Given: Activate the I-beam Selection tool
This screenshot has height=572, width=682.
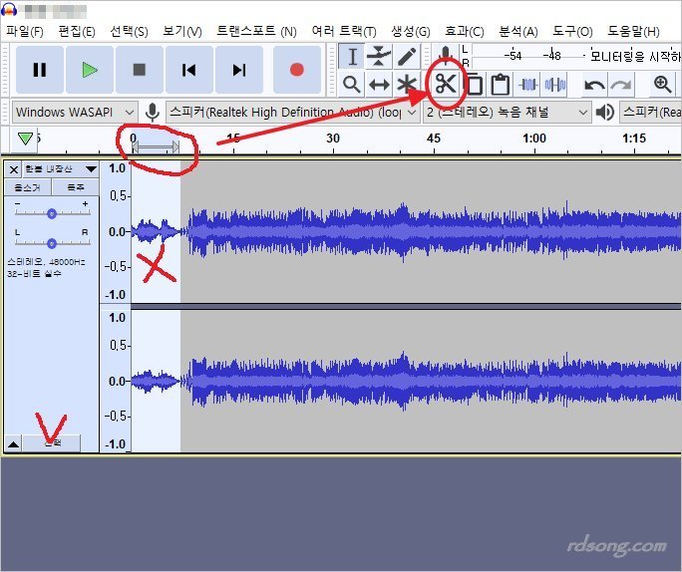Looking at the screenshot, I should pos(352,56).
